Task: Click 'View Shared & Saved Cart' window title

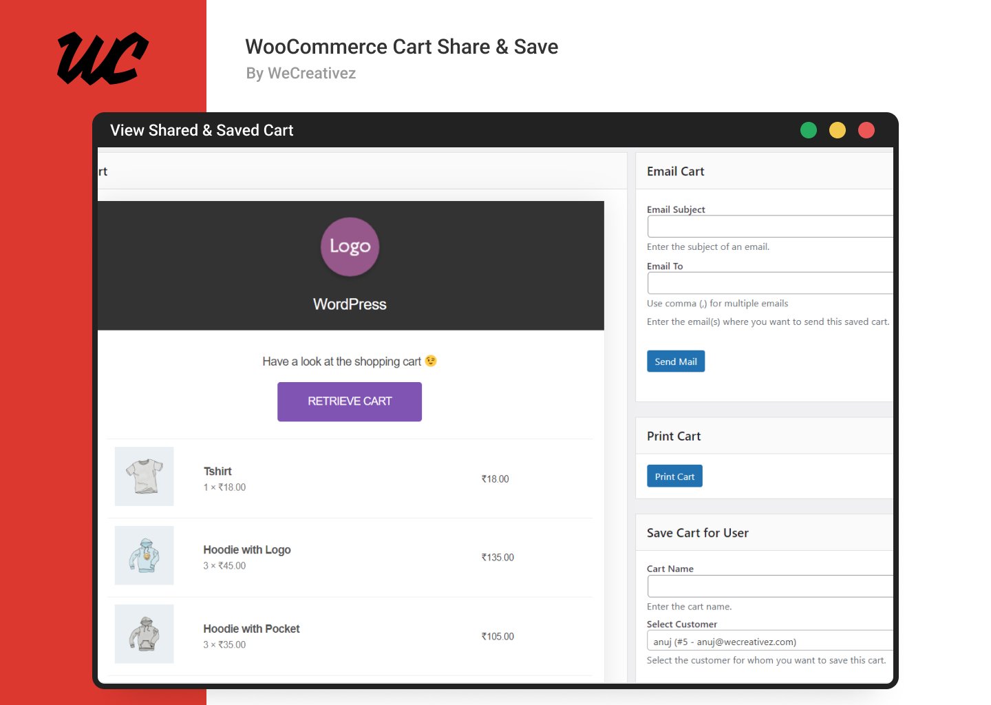Action: tap(202, 130)
